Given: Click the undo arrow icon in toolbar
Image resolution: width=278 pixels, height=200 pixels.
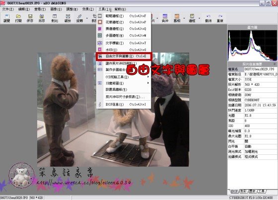Looking at the screenshot, I should pyautogui.click(x=208, y=18).
